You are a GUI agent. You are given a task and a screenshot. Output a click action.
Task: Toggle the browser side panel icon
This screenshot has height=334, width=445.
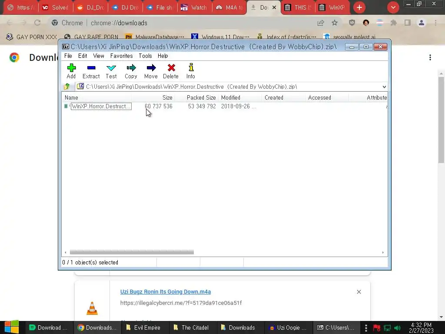[408, 23]
